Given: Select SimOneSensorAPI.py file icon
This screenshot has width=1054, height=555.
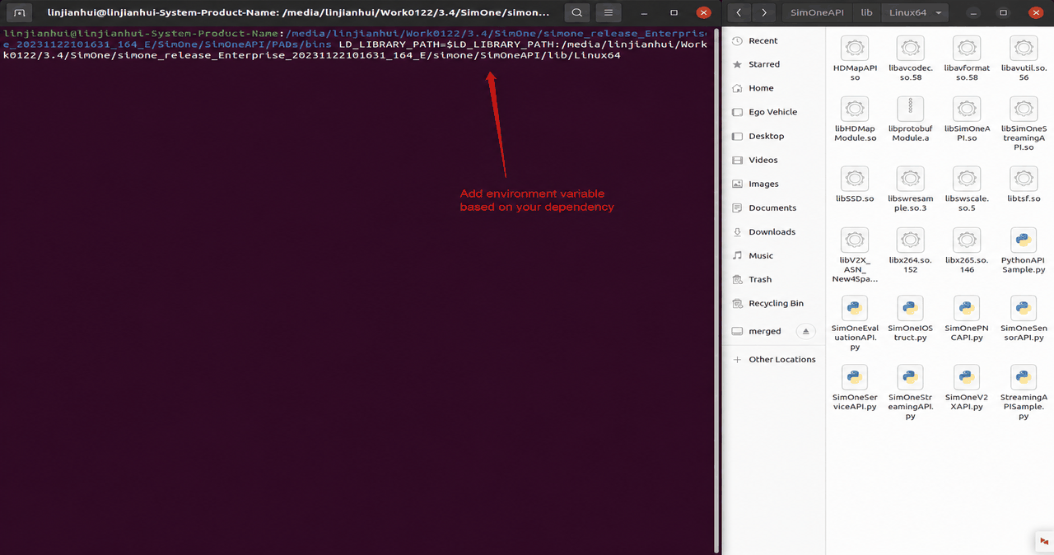Looking at the screenshot, I should pyautogui.click(x=1024, y=309).
